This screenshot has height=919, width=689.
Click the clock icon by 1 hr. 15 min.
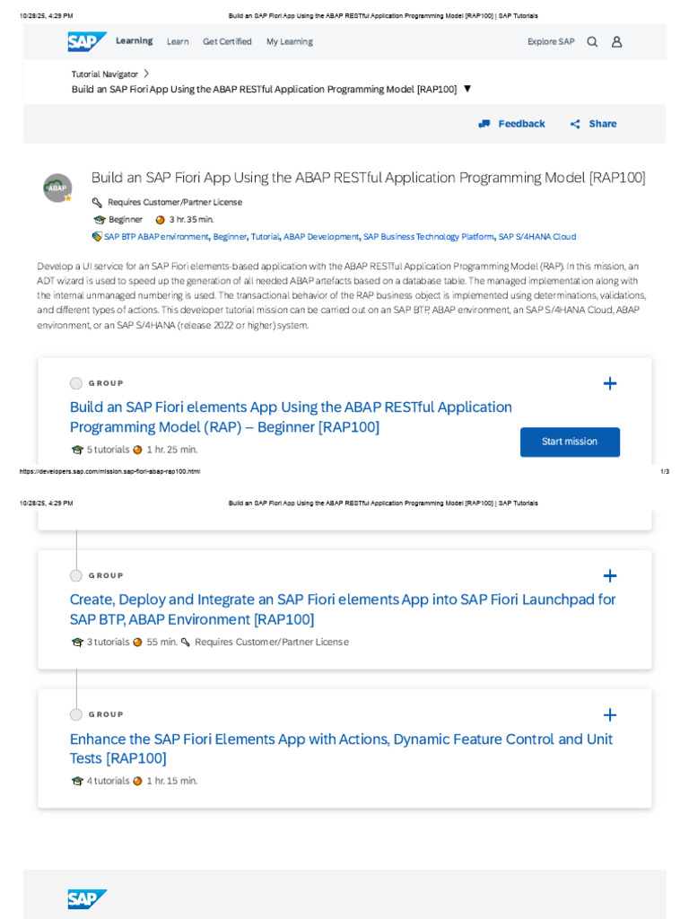point(137,782)
